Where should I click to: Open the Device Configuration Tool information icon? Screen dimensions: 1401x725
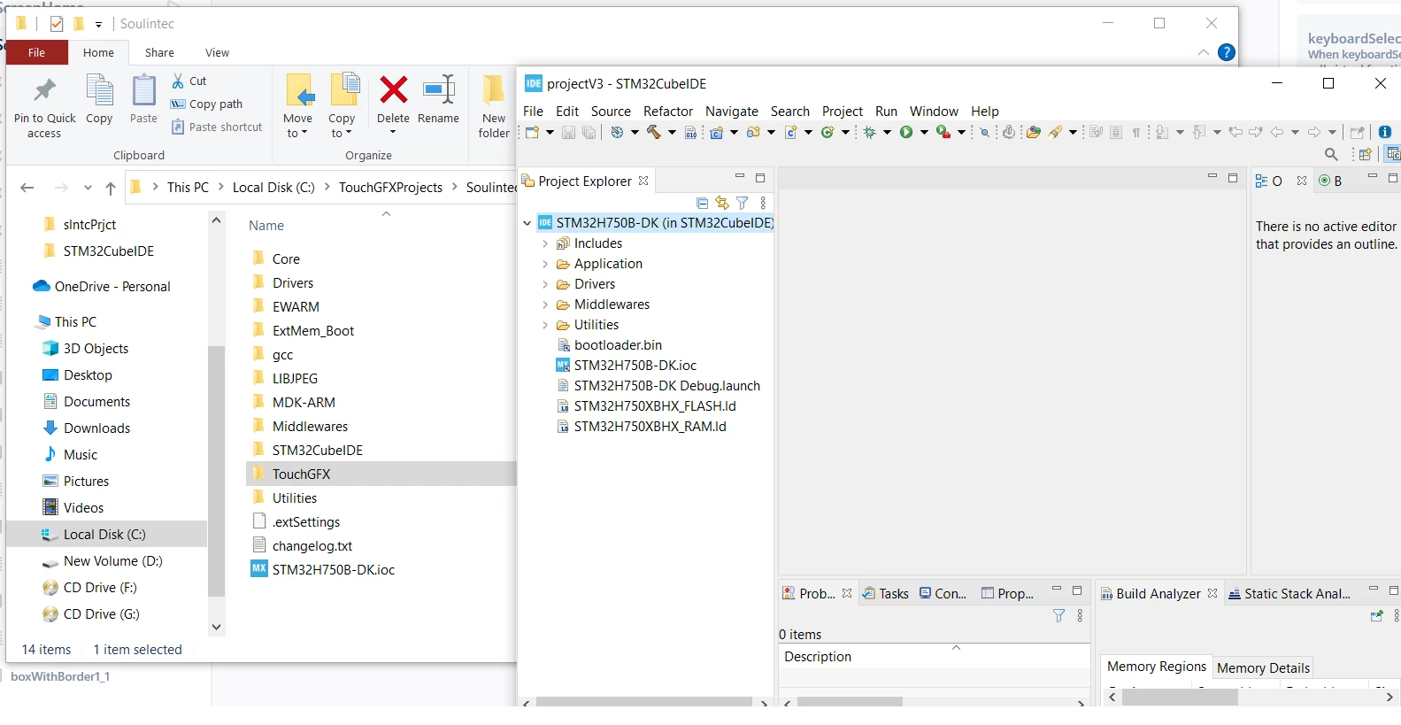(x=1385, y=132)
